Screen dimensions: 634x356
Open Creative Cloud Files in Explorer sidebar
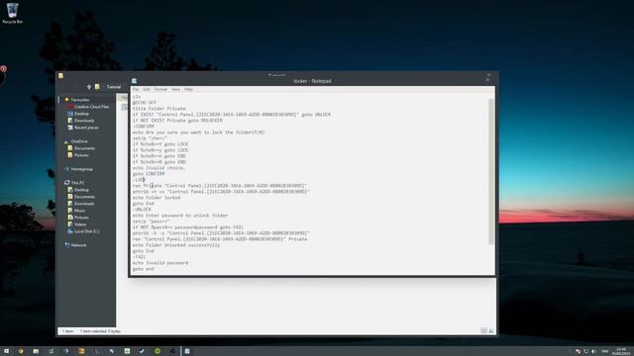91,107
